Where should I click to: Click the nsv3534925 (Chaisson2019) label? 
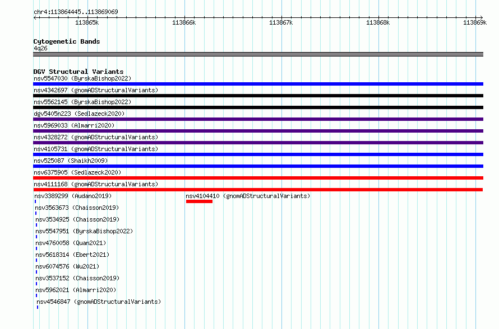point(77,219)
